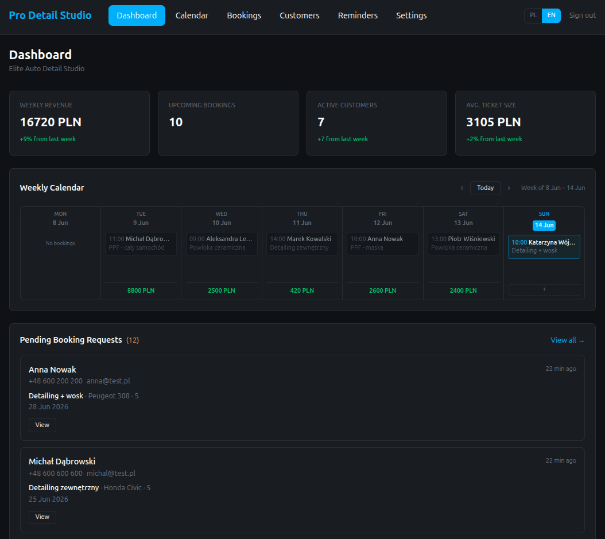
Task: Switch language to PL
Action: pos(533,15)
